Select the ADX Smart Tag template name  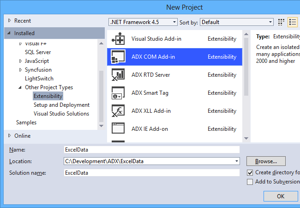click(x=150, y=93)
